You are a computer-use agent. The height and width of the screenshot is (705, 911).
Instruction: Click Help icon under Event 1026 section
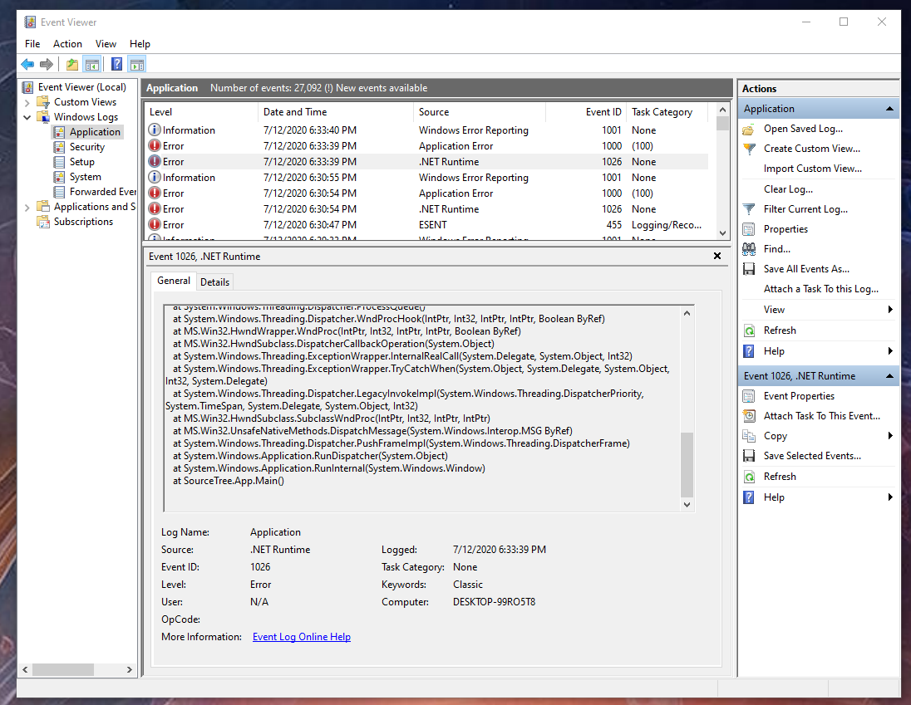point(749,497)
